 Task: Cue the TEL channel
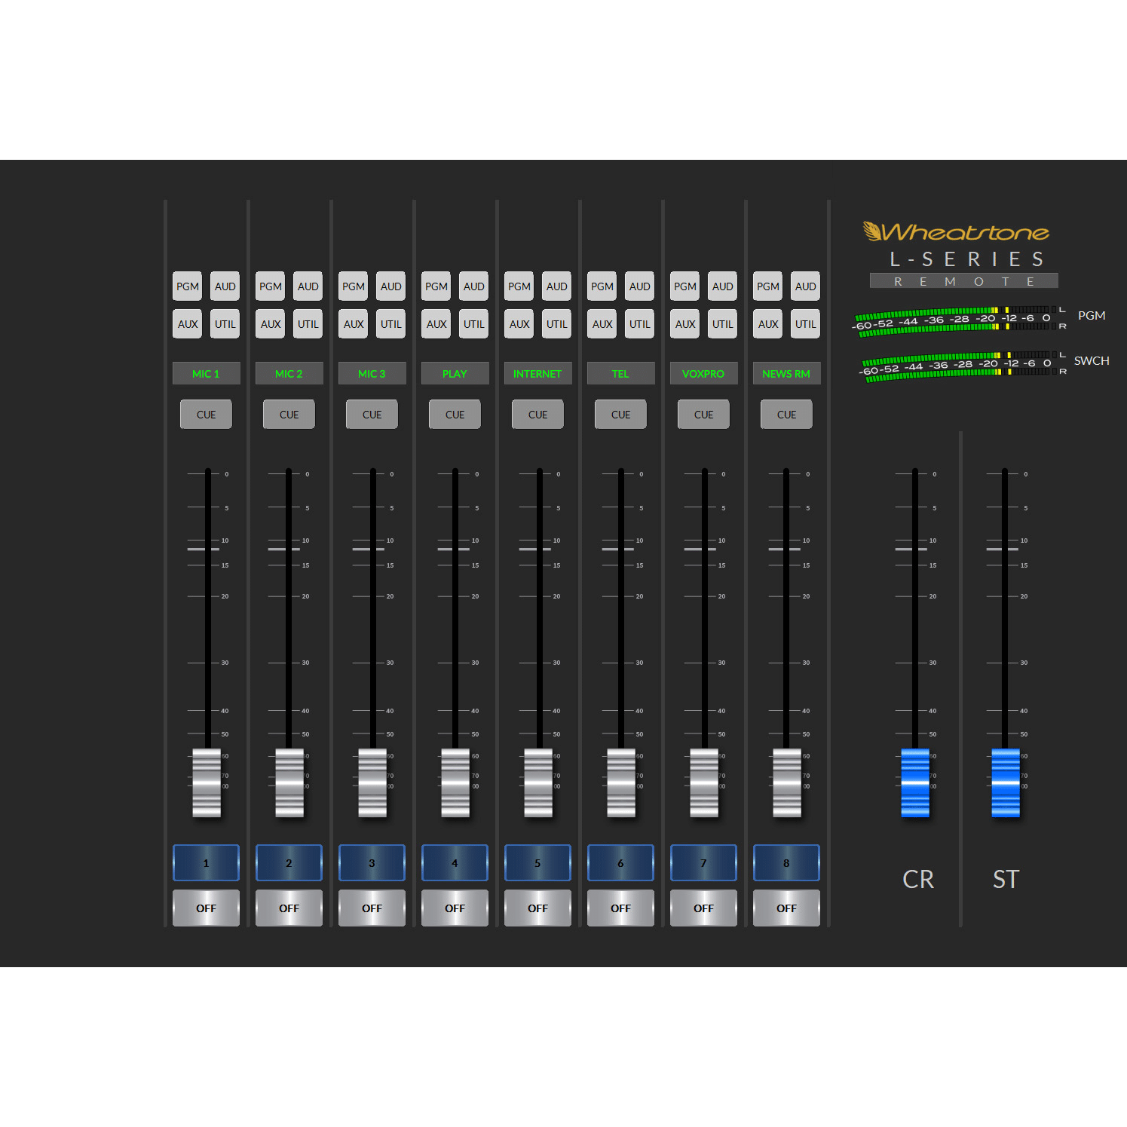point(620,415)
